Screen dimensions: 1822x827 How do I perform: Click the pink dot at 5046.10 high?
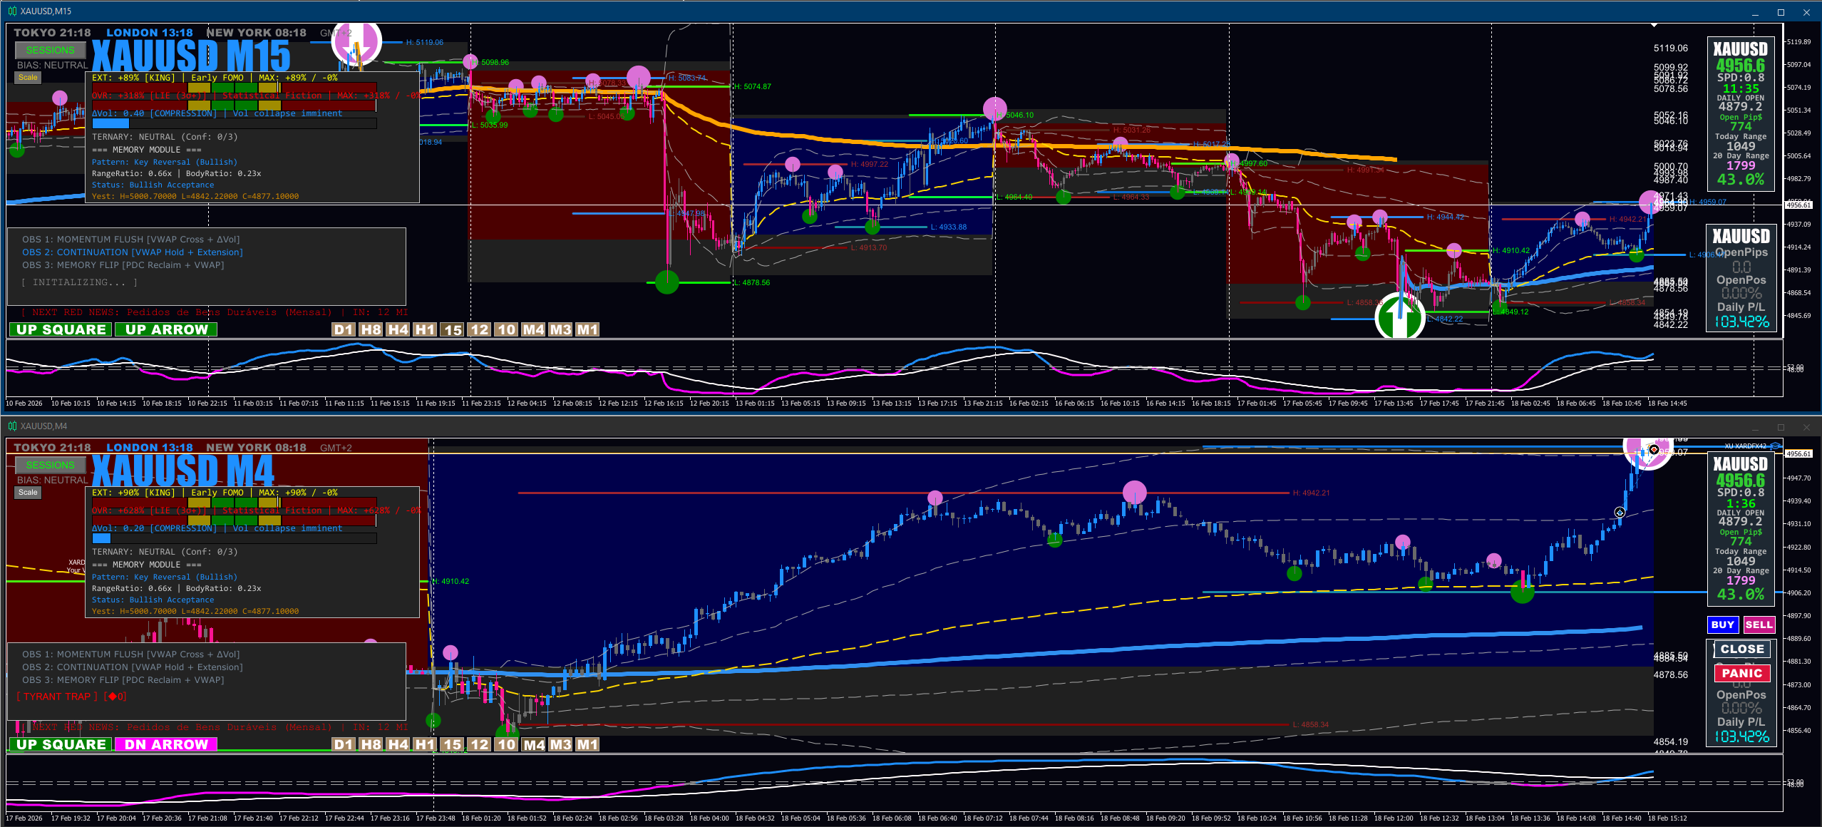(x=994, y=109)
